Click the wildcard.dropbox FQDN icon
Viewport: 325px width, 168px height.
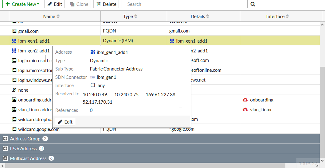14,119
